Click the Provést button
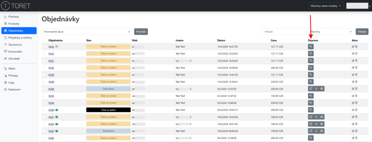Image resolution: width=372 pixels, height=142 pixels. coord(141,32)
